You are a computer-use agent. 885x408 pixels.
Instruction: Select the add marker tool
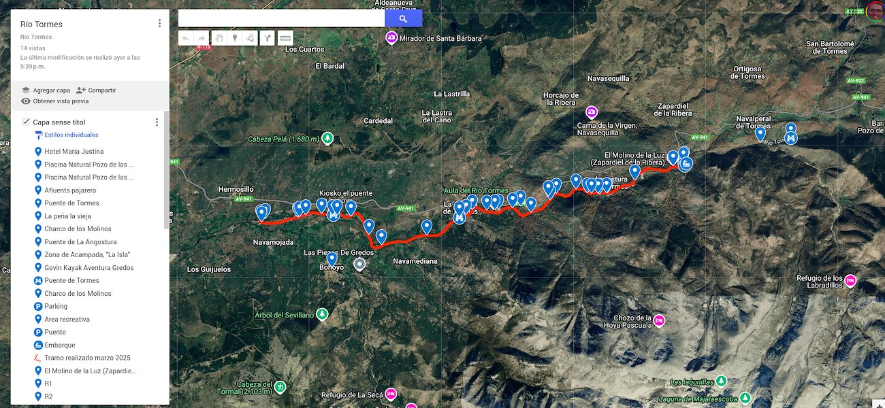[x=235, y=38]
